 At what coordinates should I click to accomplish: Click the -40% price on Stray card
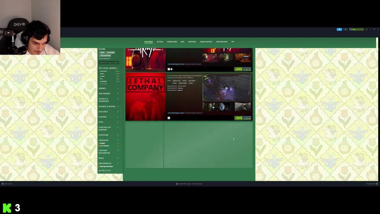pos(243,69)
